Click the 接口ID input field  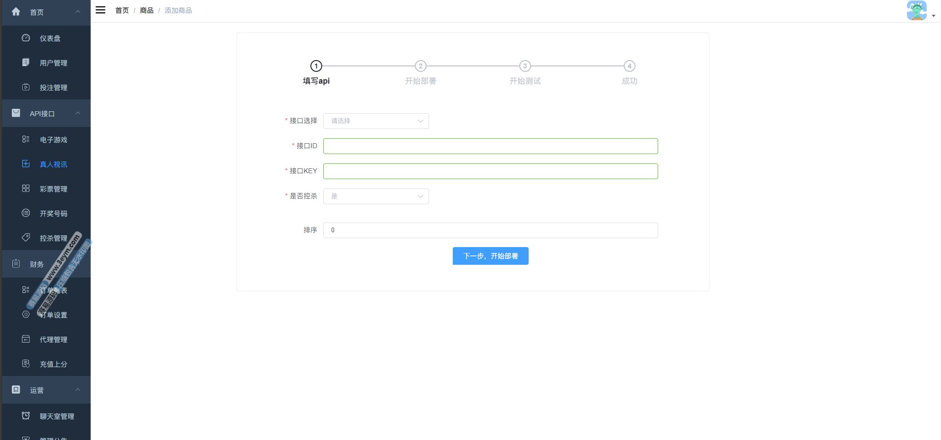tap(490, 146)
